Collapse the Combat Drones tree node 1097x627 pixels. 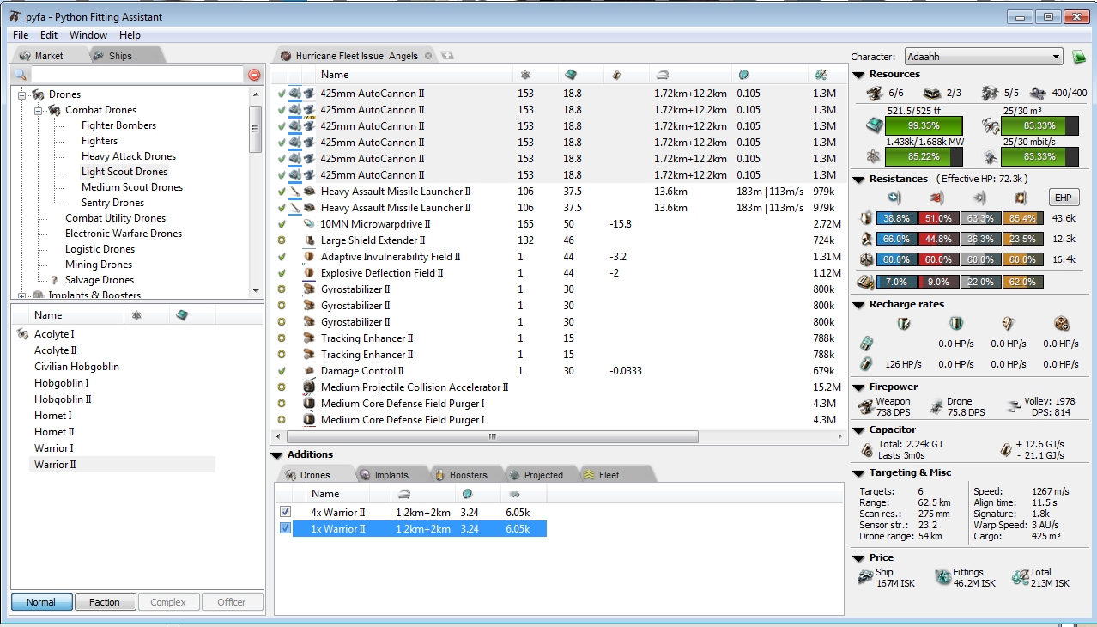pos(39,110)
